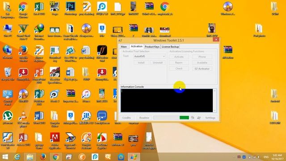Open the Product Keys tab

point(152,47)
